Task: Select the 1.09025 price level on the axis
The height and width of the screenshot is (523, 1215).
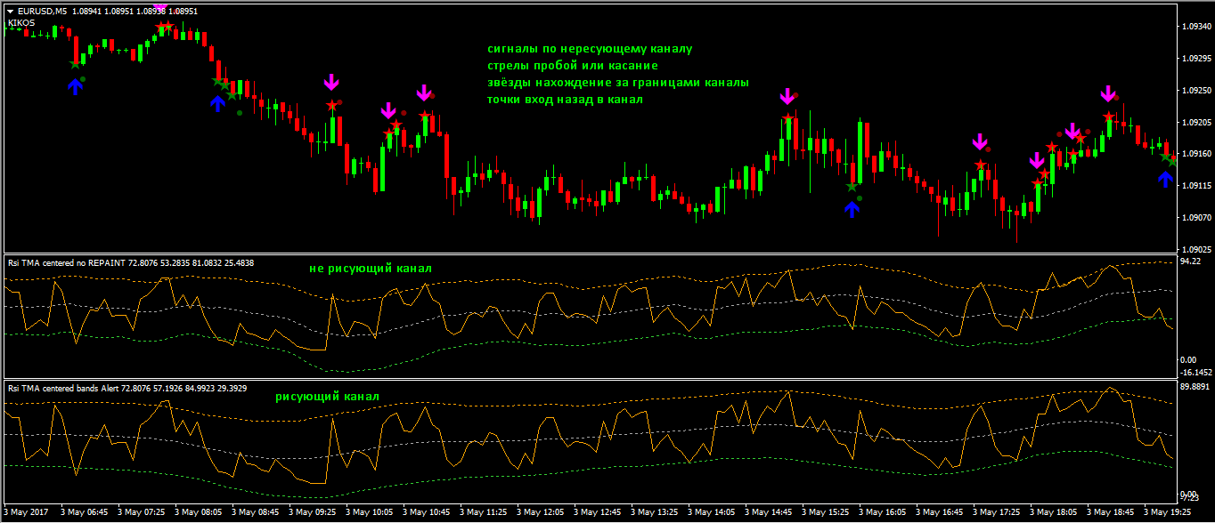Action: (1194, 250)
